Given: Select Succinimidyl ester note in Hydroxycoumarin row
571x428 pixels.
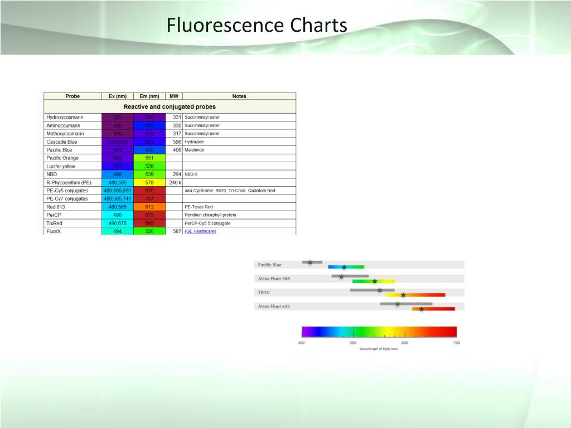Looking at the screenshot, I should point(202,117).
